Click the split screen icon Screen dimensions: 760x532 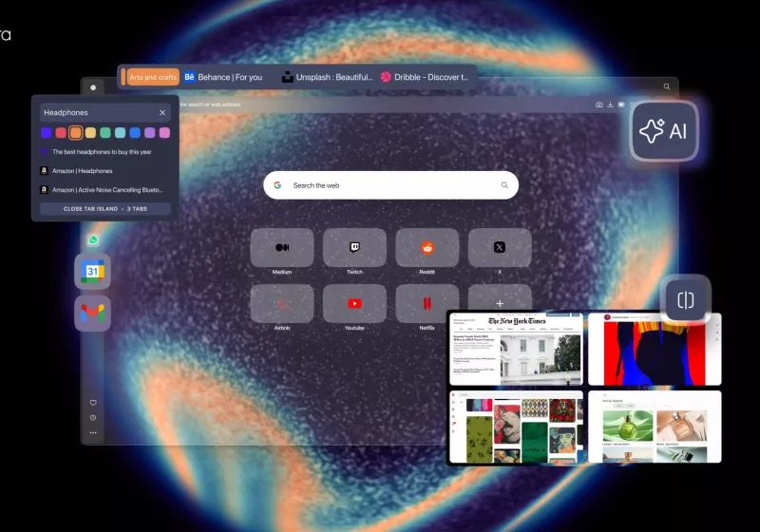pos(685,301)
